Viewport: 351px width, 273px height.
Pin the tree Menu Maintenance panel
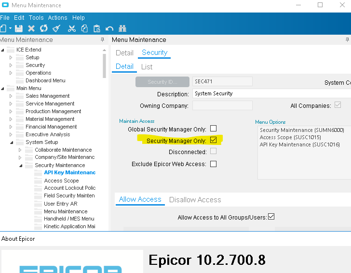(x=102, y=39)
